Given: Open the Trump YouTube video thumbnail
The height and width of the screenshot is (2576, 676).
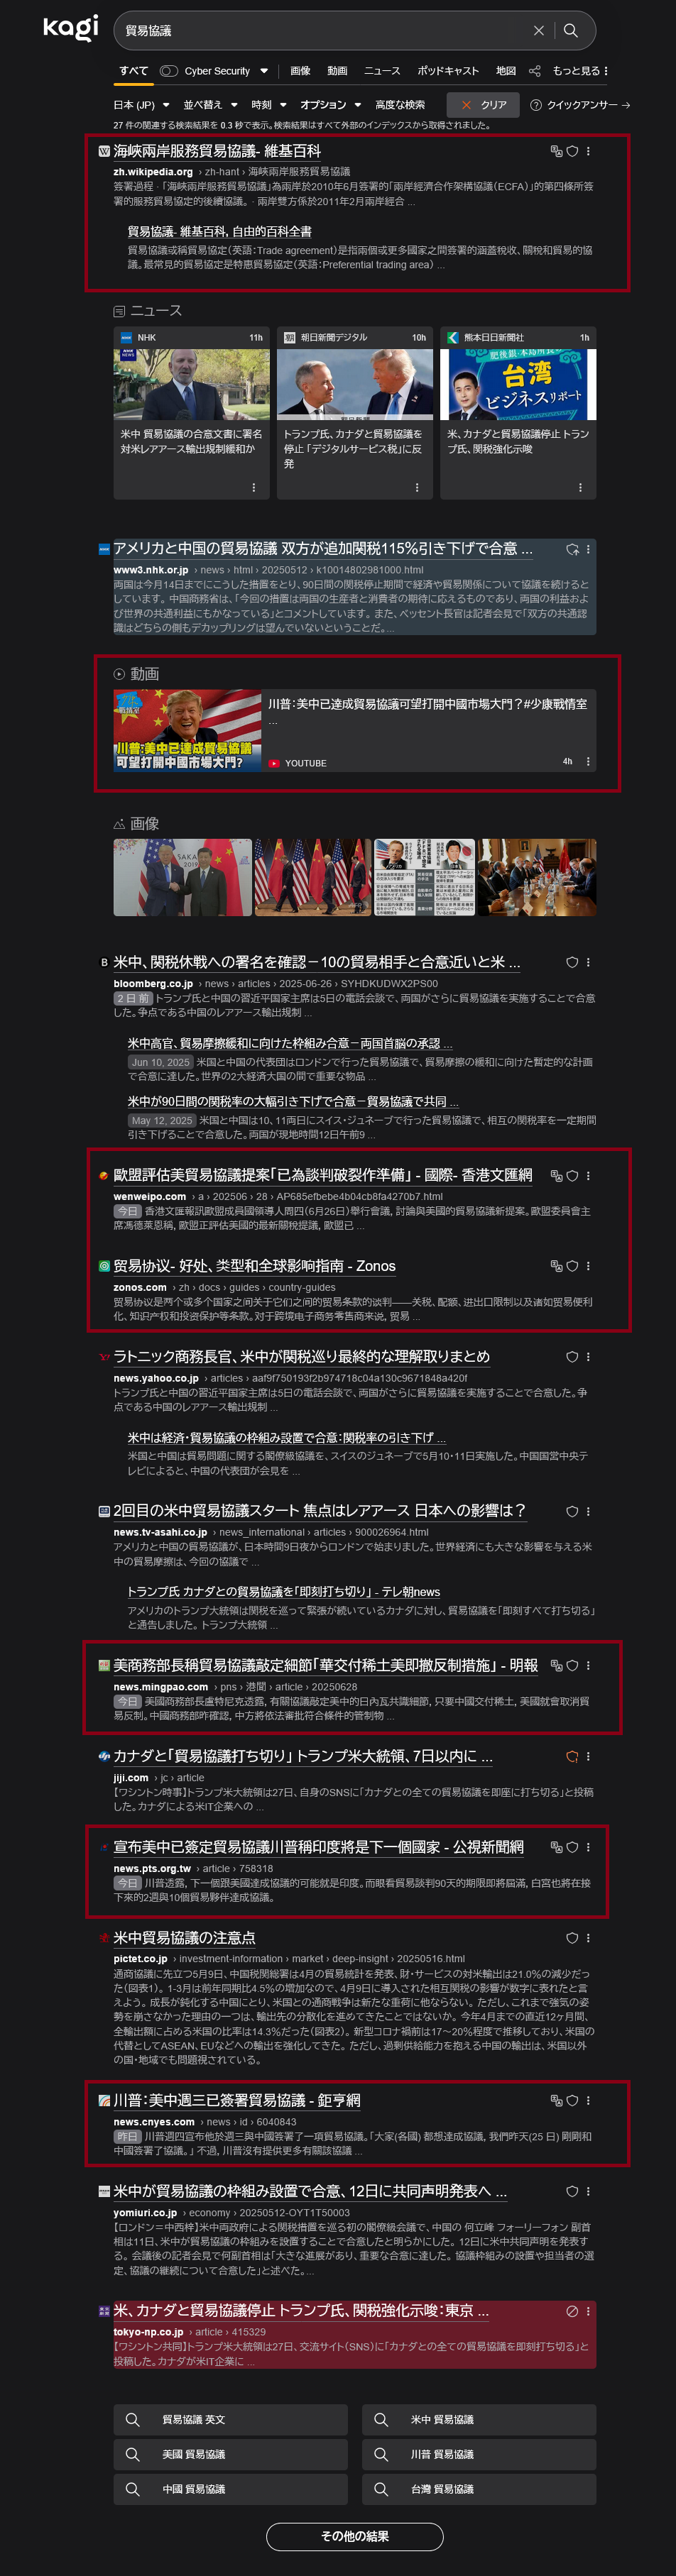Looking at the screenshot, I should click(187, 730).
